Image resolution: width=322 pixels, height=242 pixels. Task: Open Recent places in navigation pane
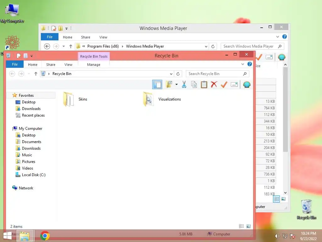pos(33,115)
